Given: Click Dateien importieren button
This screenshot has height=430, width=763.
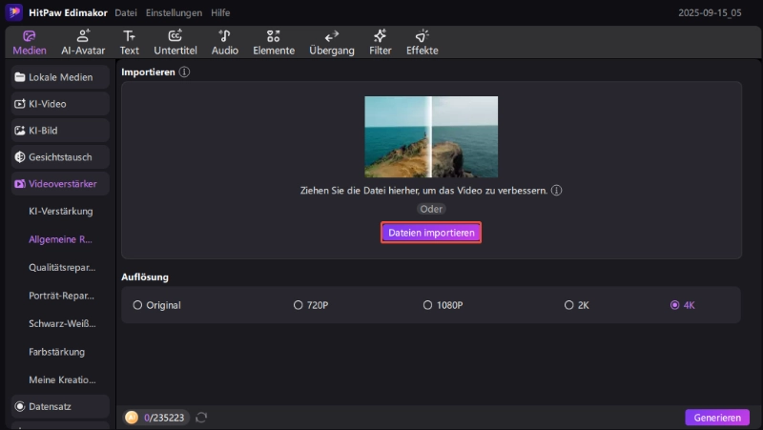Looking at the screenshot, I should [x=431, y=233].
